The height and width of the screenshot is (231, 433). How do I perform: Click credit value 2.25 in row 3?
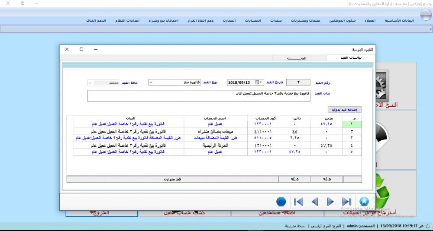[294, 138]
